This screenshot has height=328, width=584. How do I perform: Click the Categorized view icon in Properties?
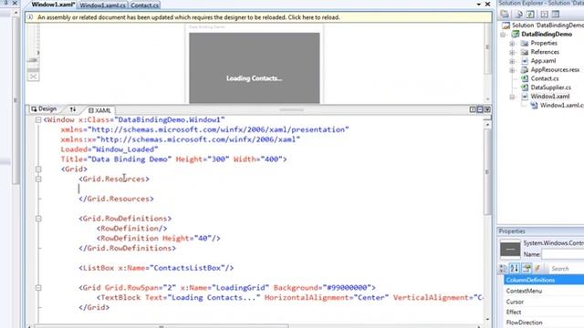click(503, 268)
